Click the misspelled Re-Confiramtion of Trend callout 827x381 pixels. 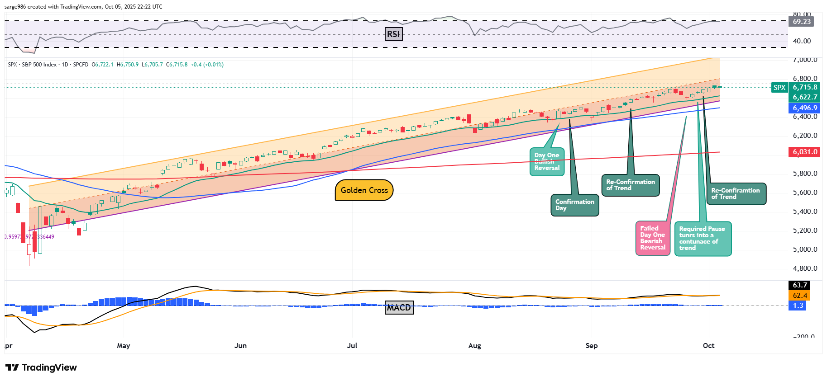pos(736,193)
